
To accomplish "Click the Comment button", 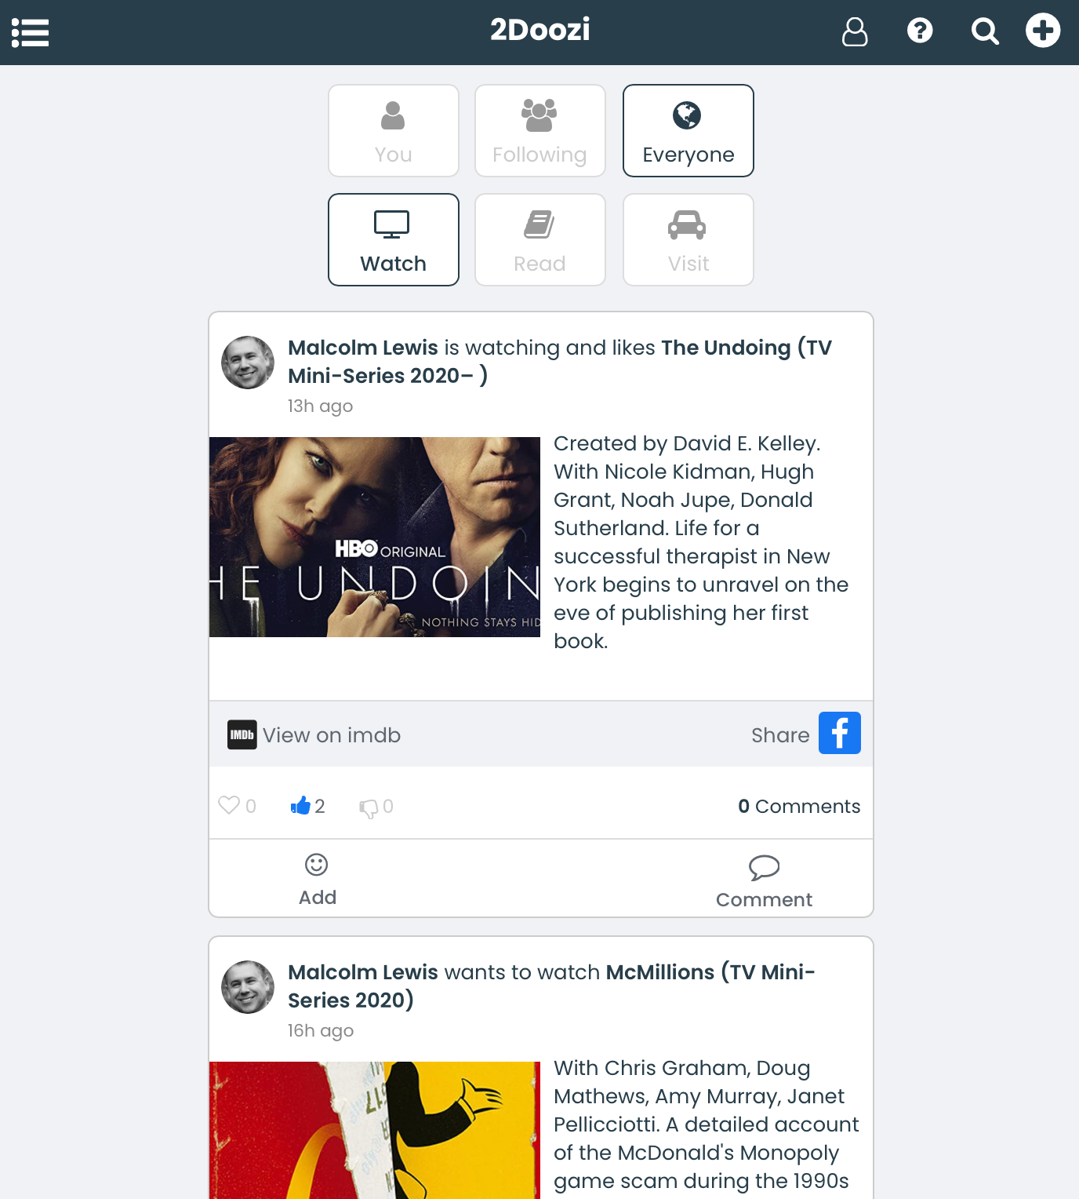I will (x=764, y=881).
